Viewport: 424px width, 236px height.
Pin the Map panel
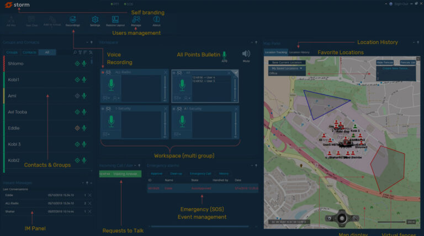tap(418, 42)
